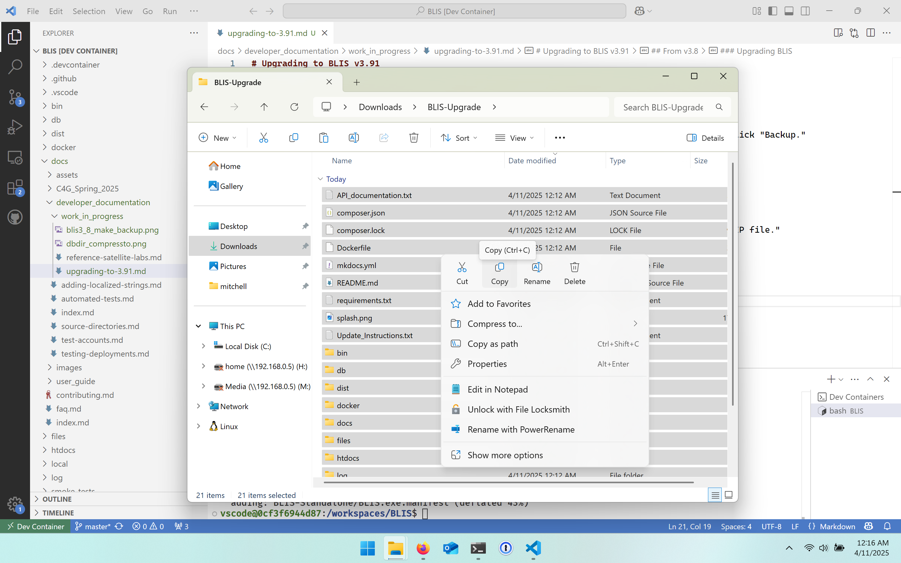
Task: Go back in File Explorer navigation
Action: [204, 107]
